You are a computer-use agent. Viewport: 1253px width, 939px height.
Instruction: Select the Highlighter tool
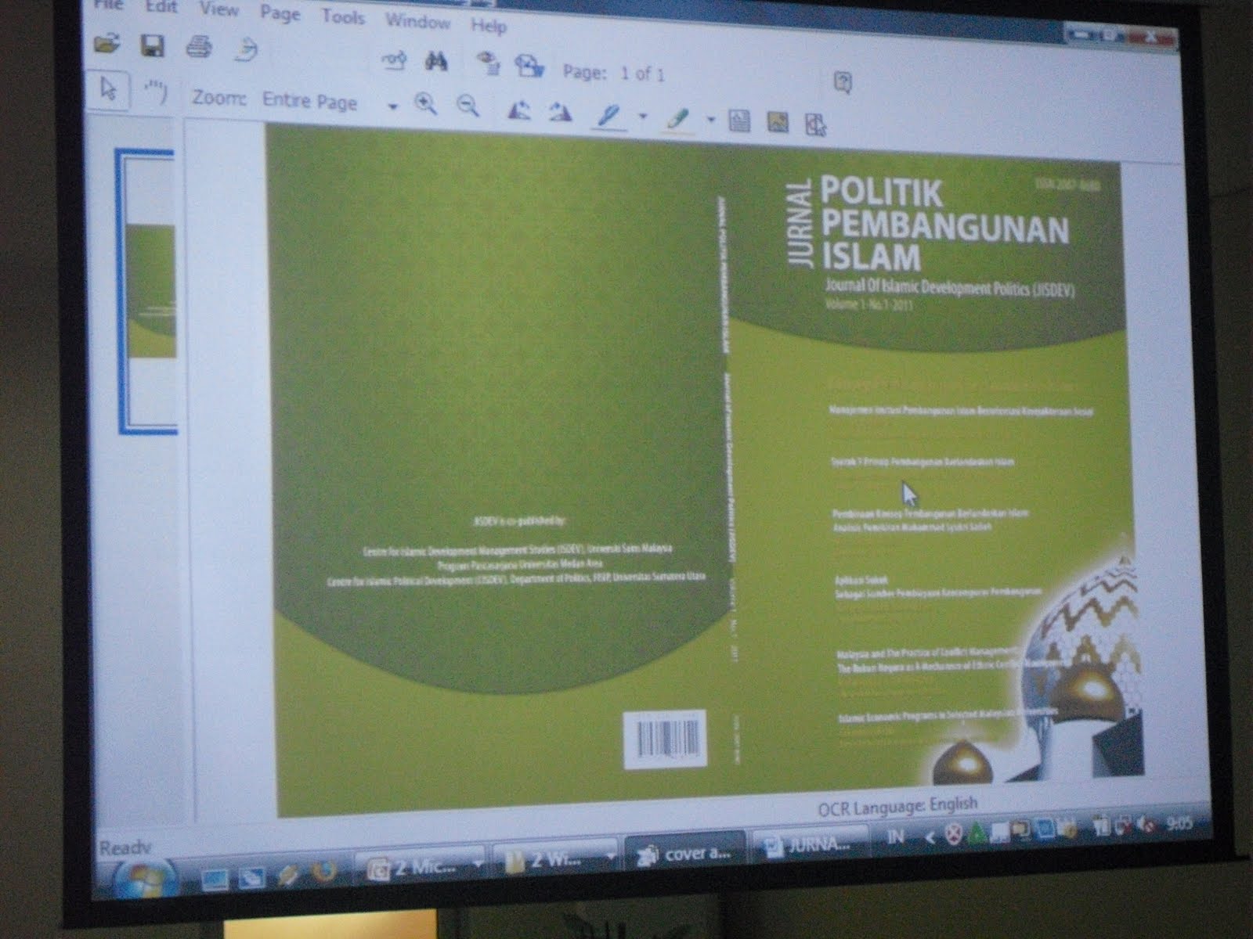pos(678,120)
